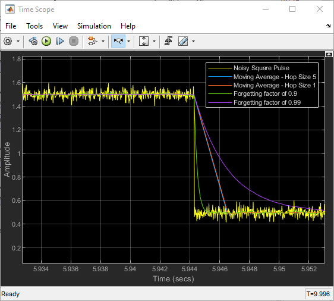This screenshot has height=301, width=334.
Task: Open the Tools menu
Action: [x=34, y=26]
